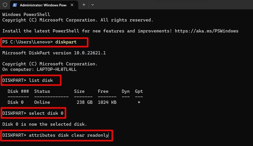253x146 pixels.
Task: Click the 'Status' column header
Action: [42, 91]
